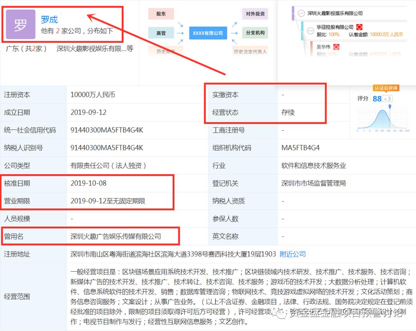Click the red logo beside 华迎控股有限公司
Viewport: 416px width, 331px height.
click(359, 27)
